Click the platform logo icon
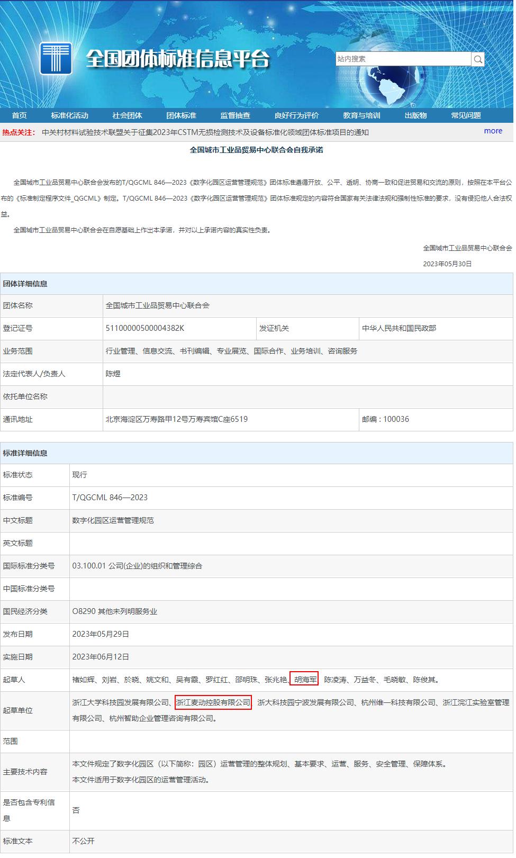This screenshot has height=858, width=516. tap(56, 58)
